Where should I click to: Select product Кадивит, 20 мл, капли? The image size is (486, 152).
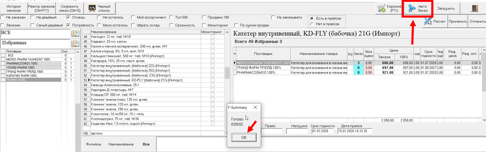click(x=146, y=41)
